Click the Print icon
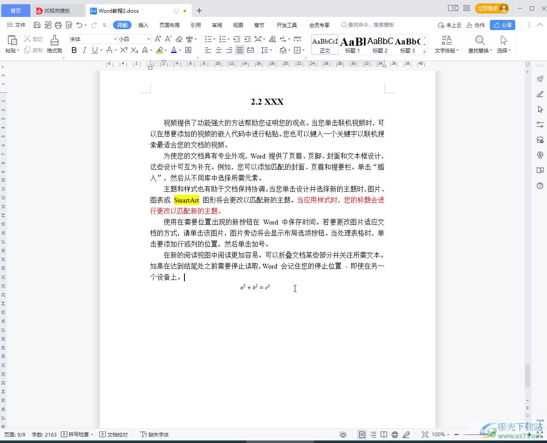Viewport: 547px width, 443px height. pyautogui.click(x=58, y=25)
